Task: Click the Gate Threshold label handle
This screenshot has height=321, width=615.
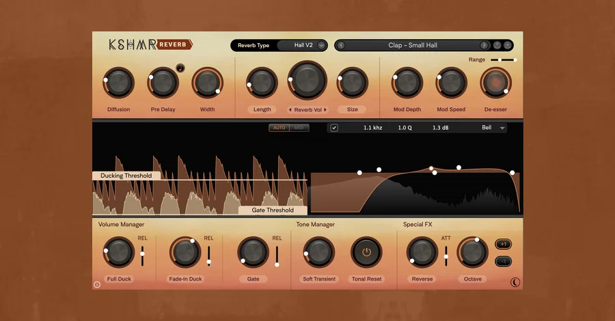Action: coord(273,210)
